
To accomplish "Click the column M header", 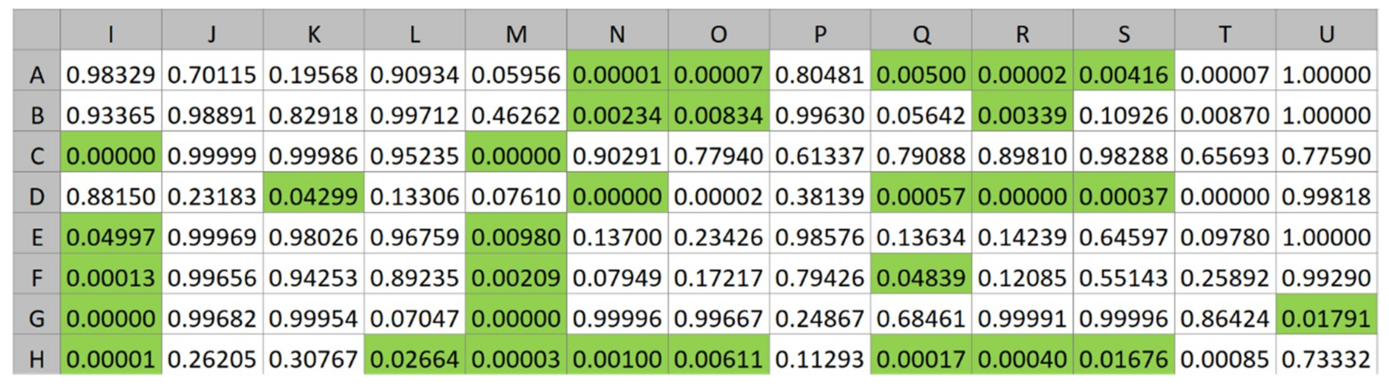I will pos(516,35).
